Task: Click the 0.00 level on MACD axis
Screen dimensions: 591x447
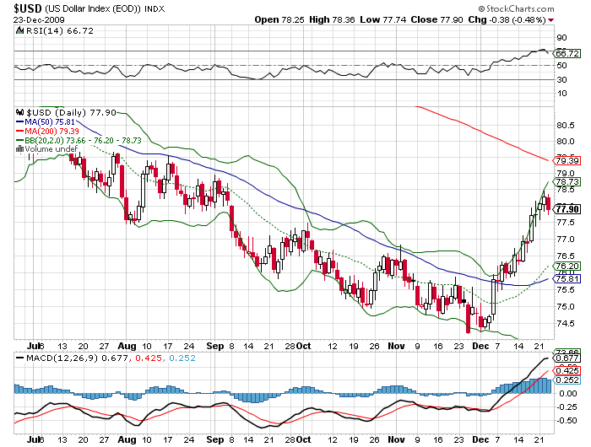Action: [568, 394]
